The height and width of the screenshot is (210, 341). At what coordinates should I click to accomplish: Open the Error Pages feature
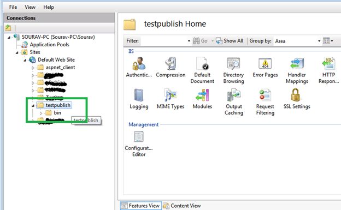click(x=266, y=67)
